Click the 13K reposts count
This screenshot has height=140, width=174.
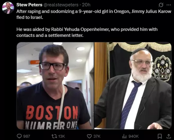coord(61,136)
